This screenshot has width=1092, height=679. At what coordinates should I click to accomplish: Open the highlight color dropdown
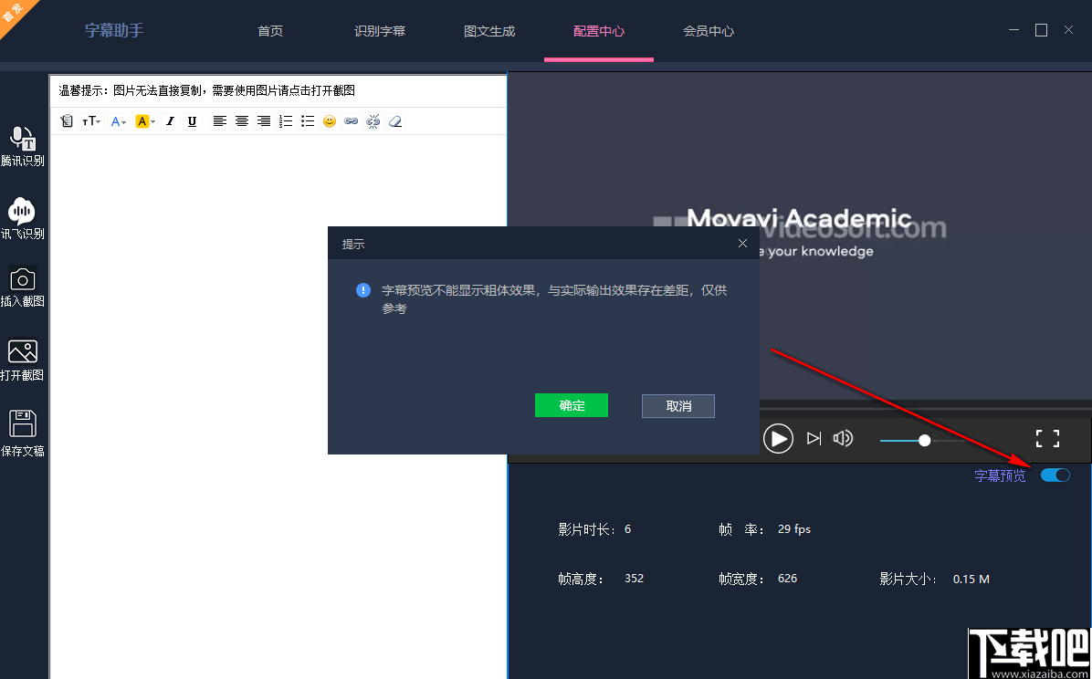pos(144,120)
